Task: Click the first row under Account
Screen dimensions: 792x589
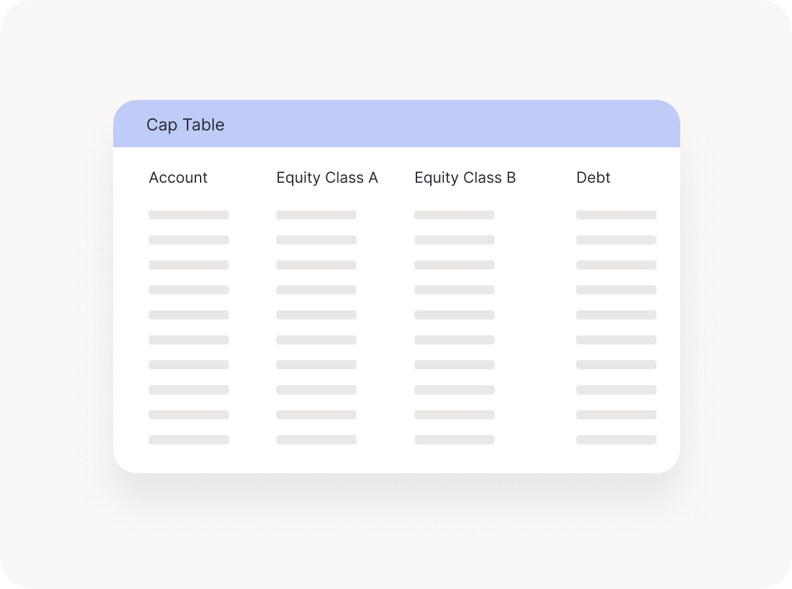Action: click(189, 215)
